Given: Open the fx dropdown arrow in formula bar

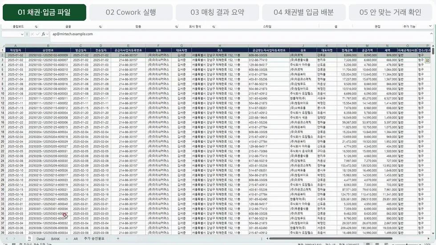Looking at the screenshot, I should click(x=47, y=34).
